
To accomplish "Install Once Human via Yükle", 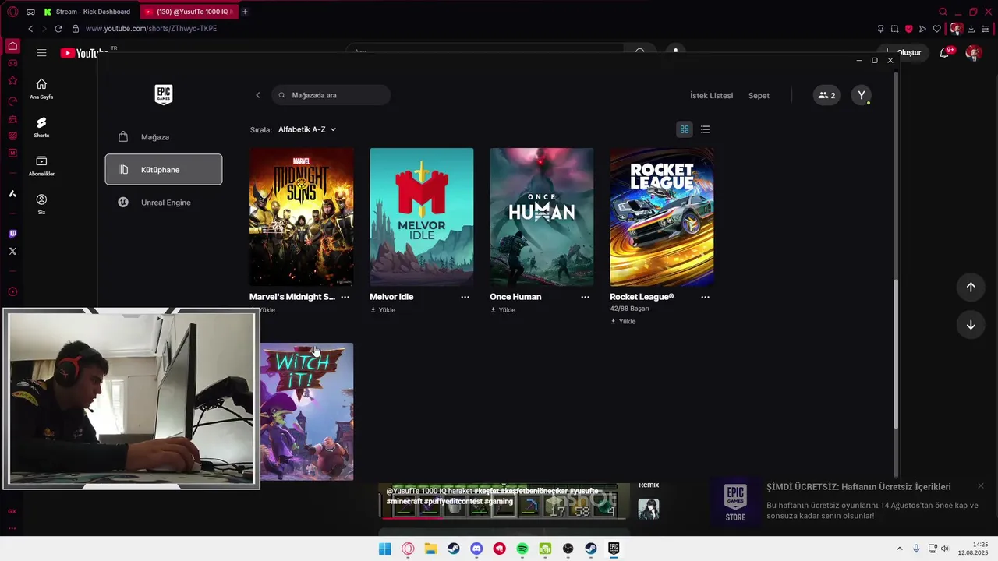I will coord(503,310).
